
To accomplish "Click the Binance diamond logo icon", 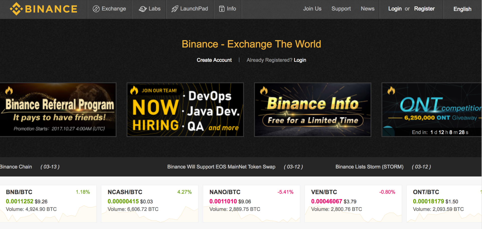I will pyautogui.click(x=16, y=9).
